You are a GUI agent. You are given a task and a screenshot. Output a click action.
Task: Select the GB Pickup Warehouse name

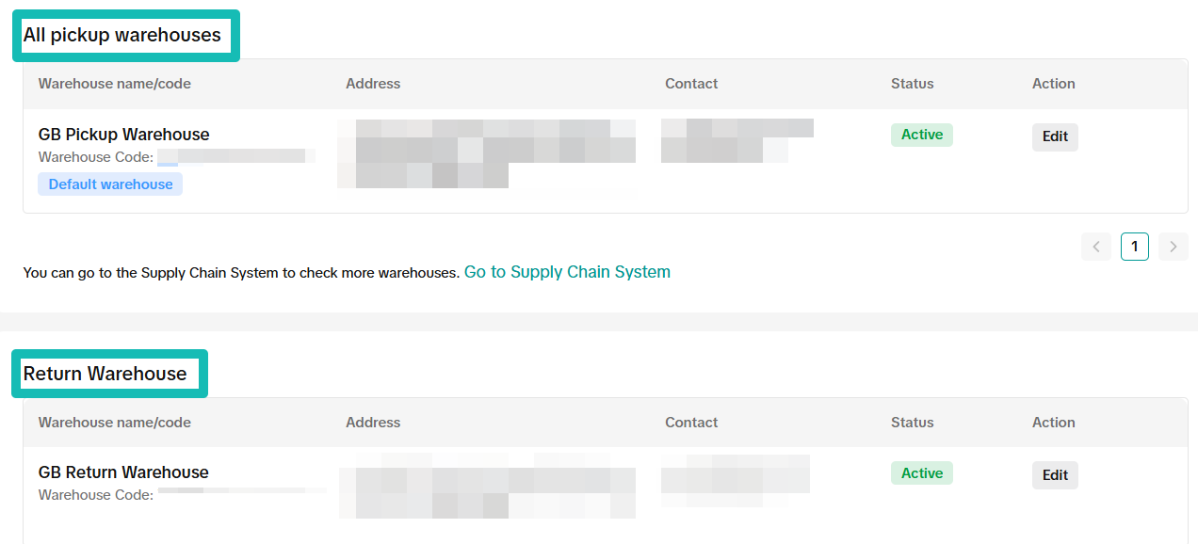tap(123, 134)
